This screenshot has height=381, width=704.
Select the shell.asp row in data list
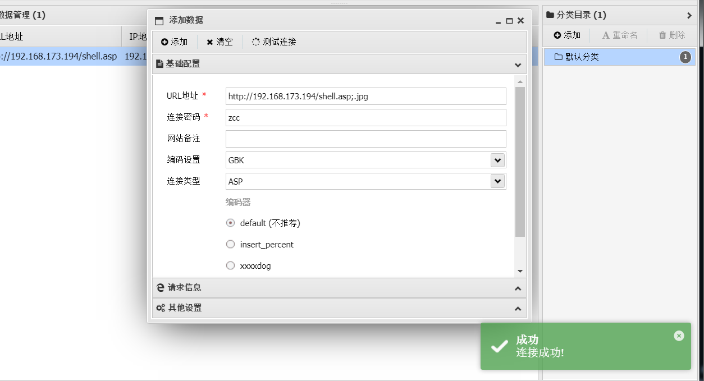(x=73, y=56)
